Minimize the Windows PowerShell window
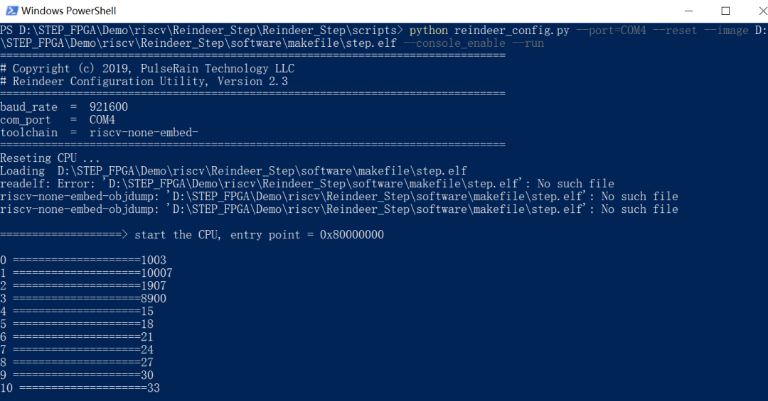The width and height of the screenshot is (768, 401). tap(688, 11)
